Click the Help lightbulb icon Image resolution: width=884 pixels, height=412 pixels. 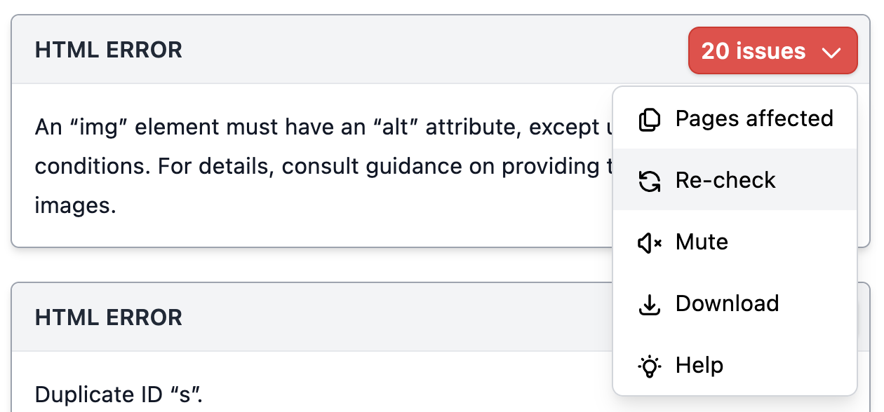point(650,366)
